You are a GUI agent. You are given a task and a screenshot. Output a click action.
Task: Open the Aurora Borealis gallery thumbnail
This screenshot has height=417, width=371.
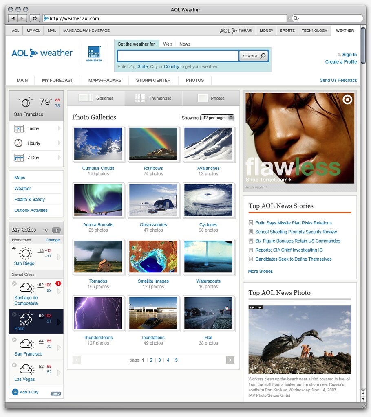pos(98,200)
